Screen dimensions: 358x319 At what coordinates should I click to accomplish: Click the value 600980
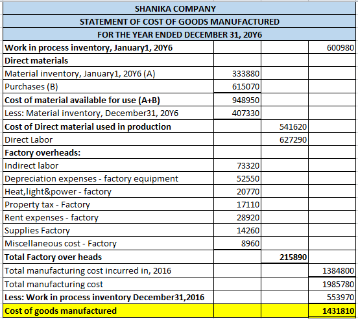340,48
